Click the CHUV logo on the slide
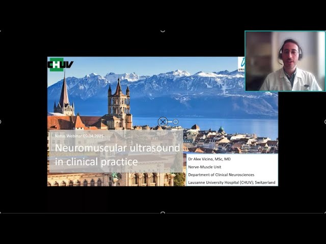This screenshot has width=326, height=244. point(61,65)
